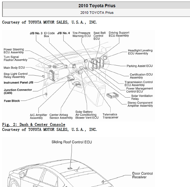Image resolution: width=190 pixels, height=187 pixels.
Task: Click the 'A/C Amplifier Assembly' label
Action: pos(38,116)
